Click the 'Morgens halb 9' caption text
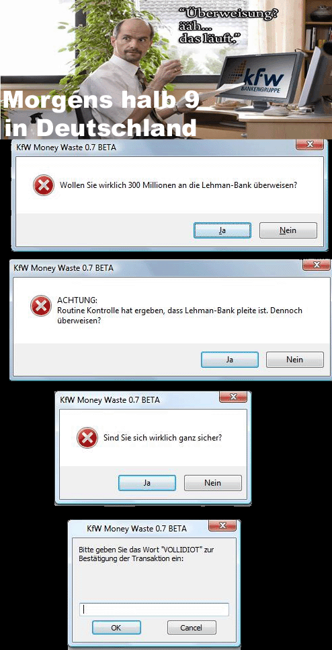Image resolution: width=332 pixels, height=650 pixels. [x=102, y=101]
